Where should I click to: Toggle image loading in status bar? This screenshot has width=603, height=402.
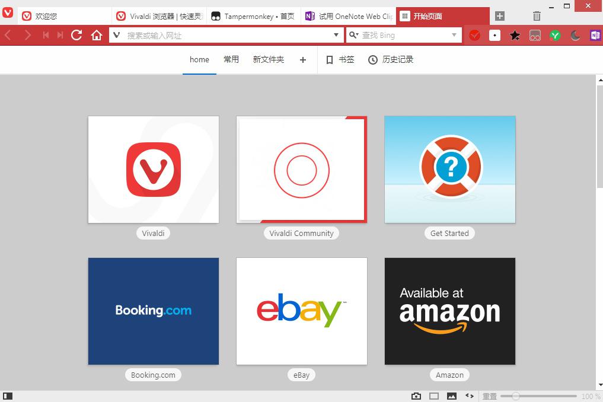click(452, 396)
